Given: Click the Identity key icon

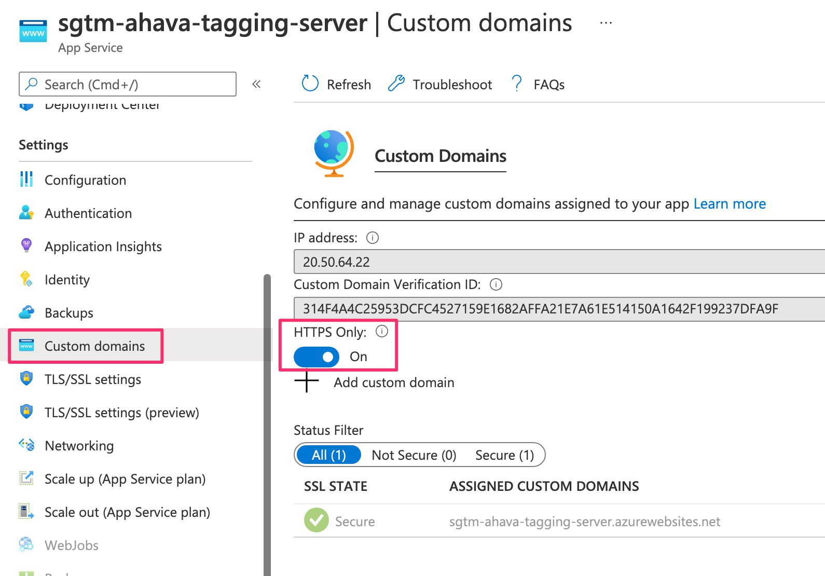Looking at the screenshot, I should [x=26, y=279].
